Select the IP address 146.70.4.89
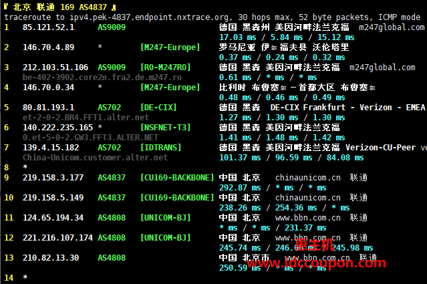Screen dimensions: 427x284 pyautogui.click(x=48, y=47)
